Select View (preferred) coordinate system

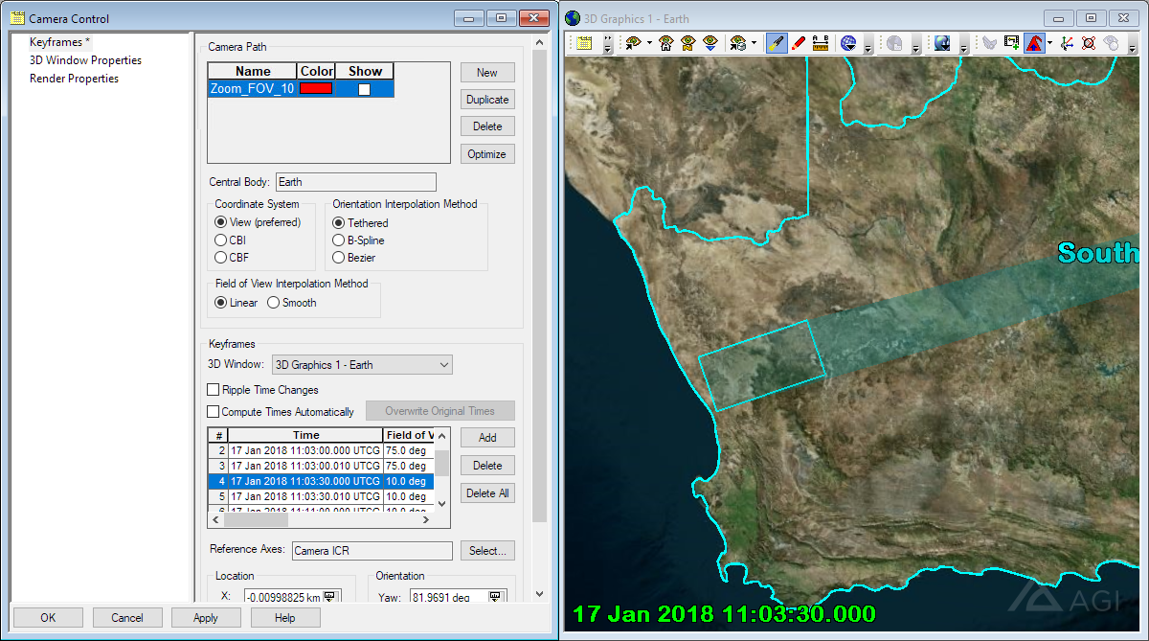[x=221, y=222]
